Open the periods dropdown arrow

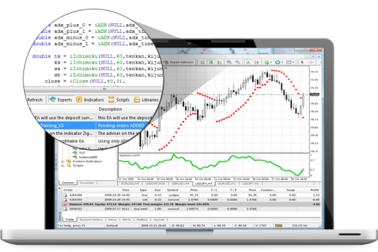click(282, 63)
